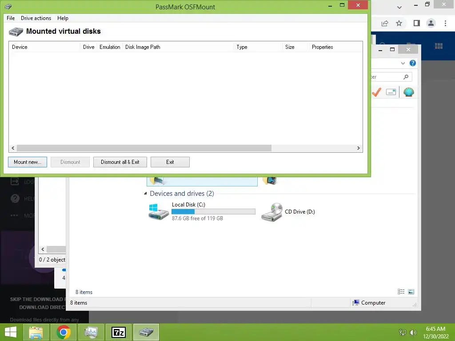Click the grayed-out Dismount button
Screen dimensions: 455x341
pyautogui.click(x=70, y=162)
